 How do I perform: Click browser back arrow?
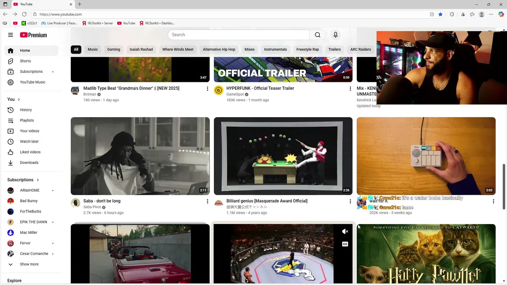pos(5,14)
